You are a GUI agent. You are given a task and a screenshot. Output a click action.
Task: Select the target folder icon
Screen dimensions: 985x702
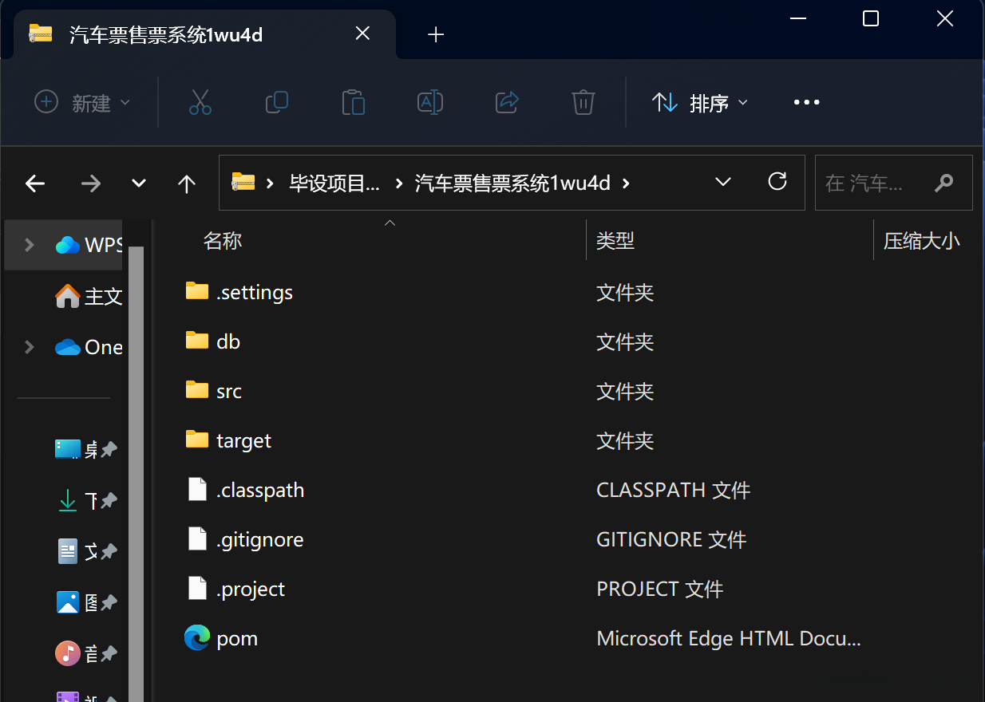197,440
